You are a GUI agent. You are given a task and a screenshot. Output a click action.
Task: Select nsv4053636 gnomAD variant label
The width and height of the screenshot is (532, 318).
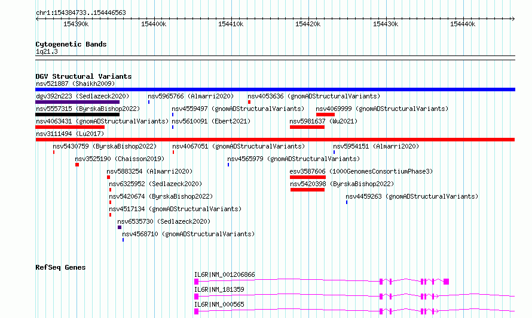[x=314, y=96]
